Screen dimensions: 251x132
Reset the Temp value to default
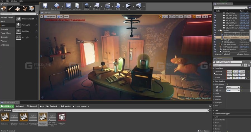[242, 87]
